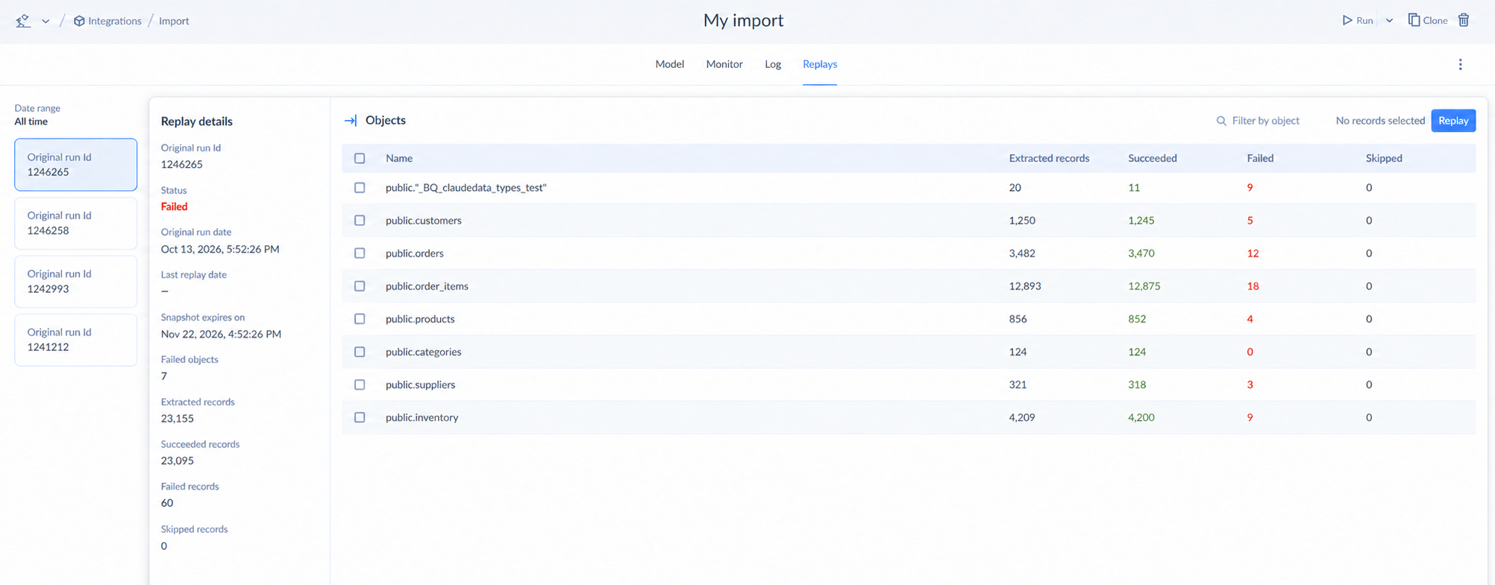
Task: Open the dropdown chevron next to workspace logo
Action: click(x=46, y=21)
